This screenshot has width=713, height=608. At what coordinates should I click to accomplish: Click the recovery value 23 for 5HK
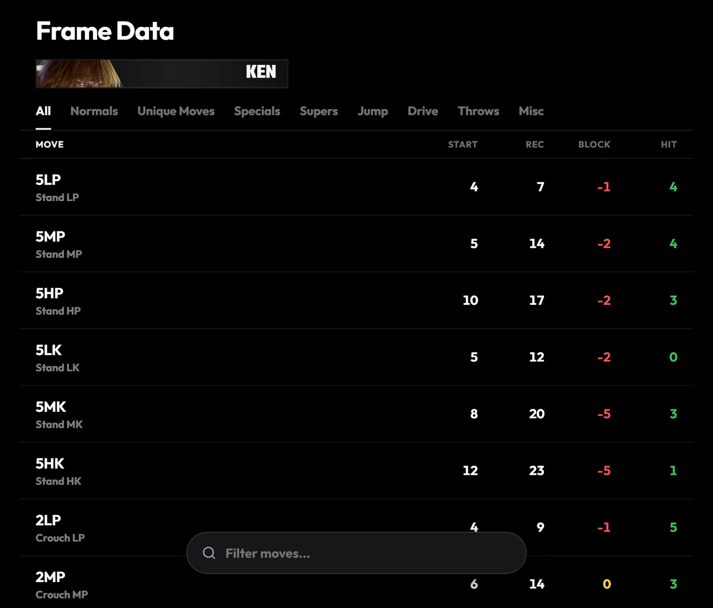[x=537, y=470]
